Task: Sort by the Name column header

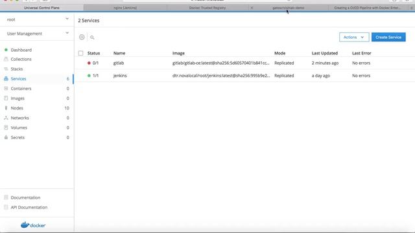Action: [x=119, y=53]
